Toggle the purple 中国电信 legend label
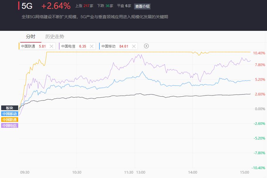The image size is (267, 178). pyautogui.click(x=9, y=126)
